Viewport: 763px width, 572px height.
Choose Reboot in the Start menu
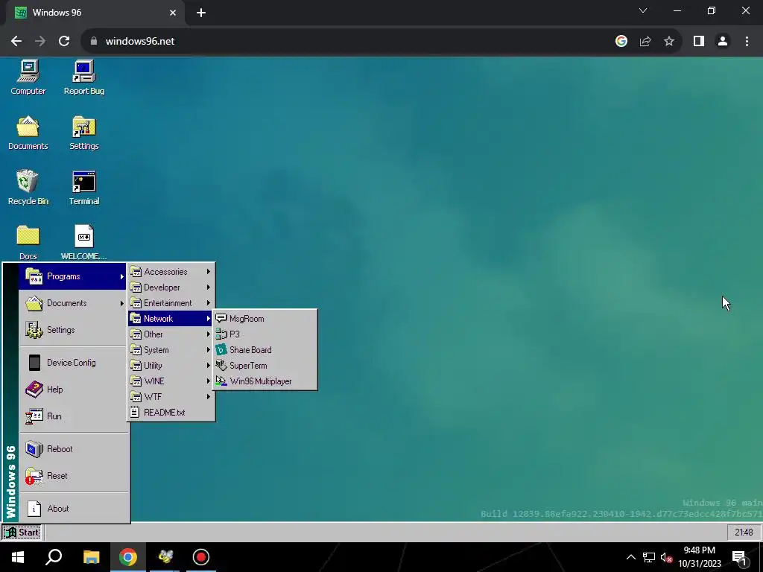click(74, 448)
